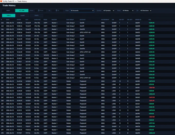Click the 0m 14s duration cell
Viewport: 175px width, 135px height.
pos(37,107)
